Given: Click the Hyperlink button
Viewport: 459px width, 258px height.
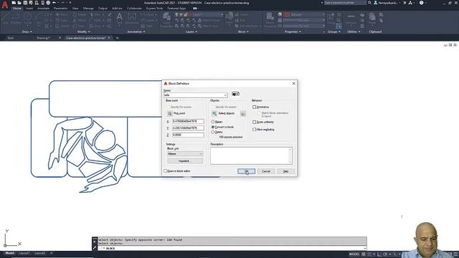Looking at the screenshot, I should pos(185,161).
